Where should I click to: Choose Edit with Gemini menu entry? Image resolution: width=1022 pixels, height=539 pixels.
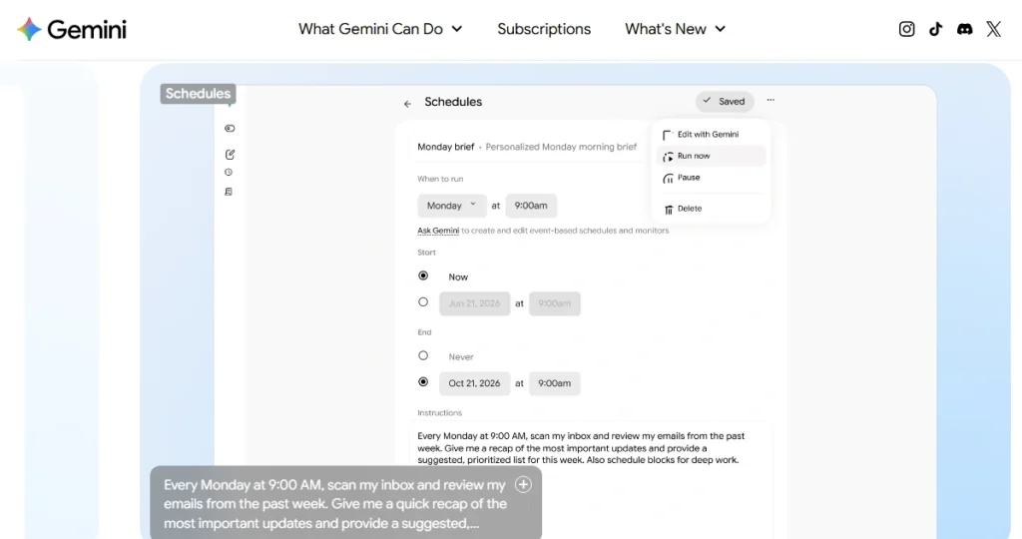coord(711,135)
